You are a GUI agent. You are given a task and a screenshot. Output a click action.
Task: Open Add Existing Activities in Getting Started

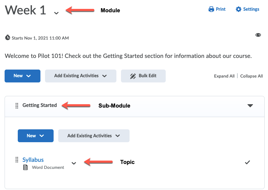[94, 136]
